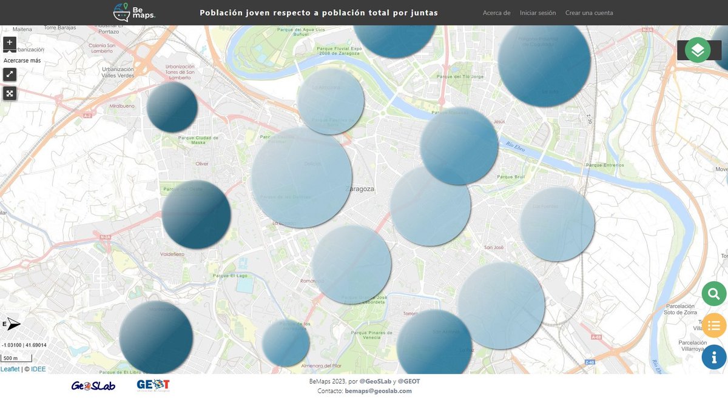The width and height of the screenshot is (728, 398).
Task: Click the Acercarse más tooltip label
Action: (22, 61)
